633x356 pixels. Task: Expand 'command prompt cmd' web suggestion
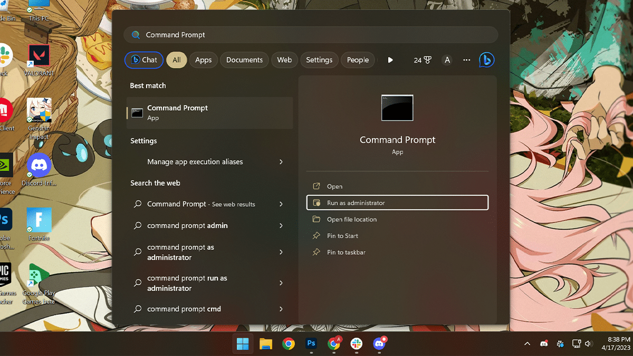coord(281,309)
